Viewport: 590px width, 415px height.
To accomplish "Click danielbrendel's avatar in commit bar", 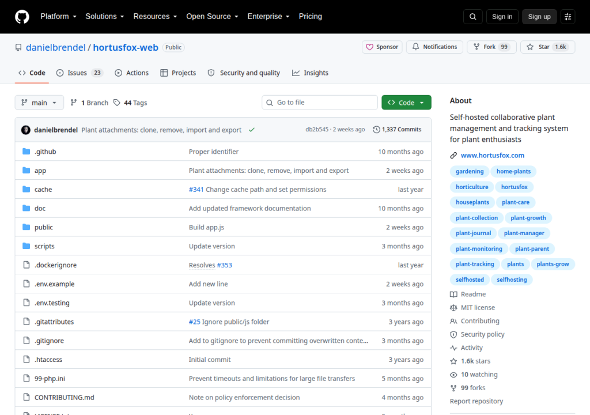I will pos(25,130).
